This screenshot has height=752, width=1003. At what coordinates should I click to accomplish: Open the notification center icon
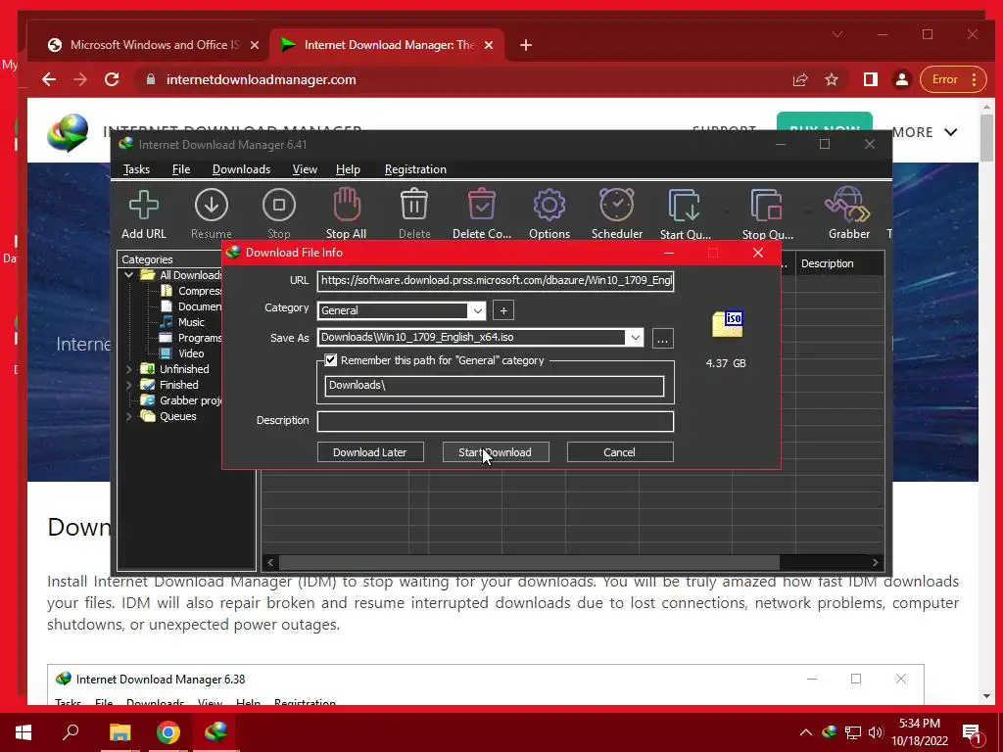coord(972,732)
